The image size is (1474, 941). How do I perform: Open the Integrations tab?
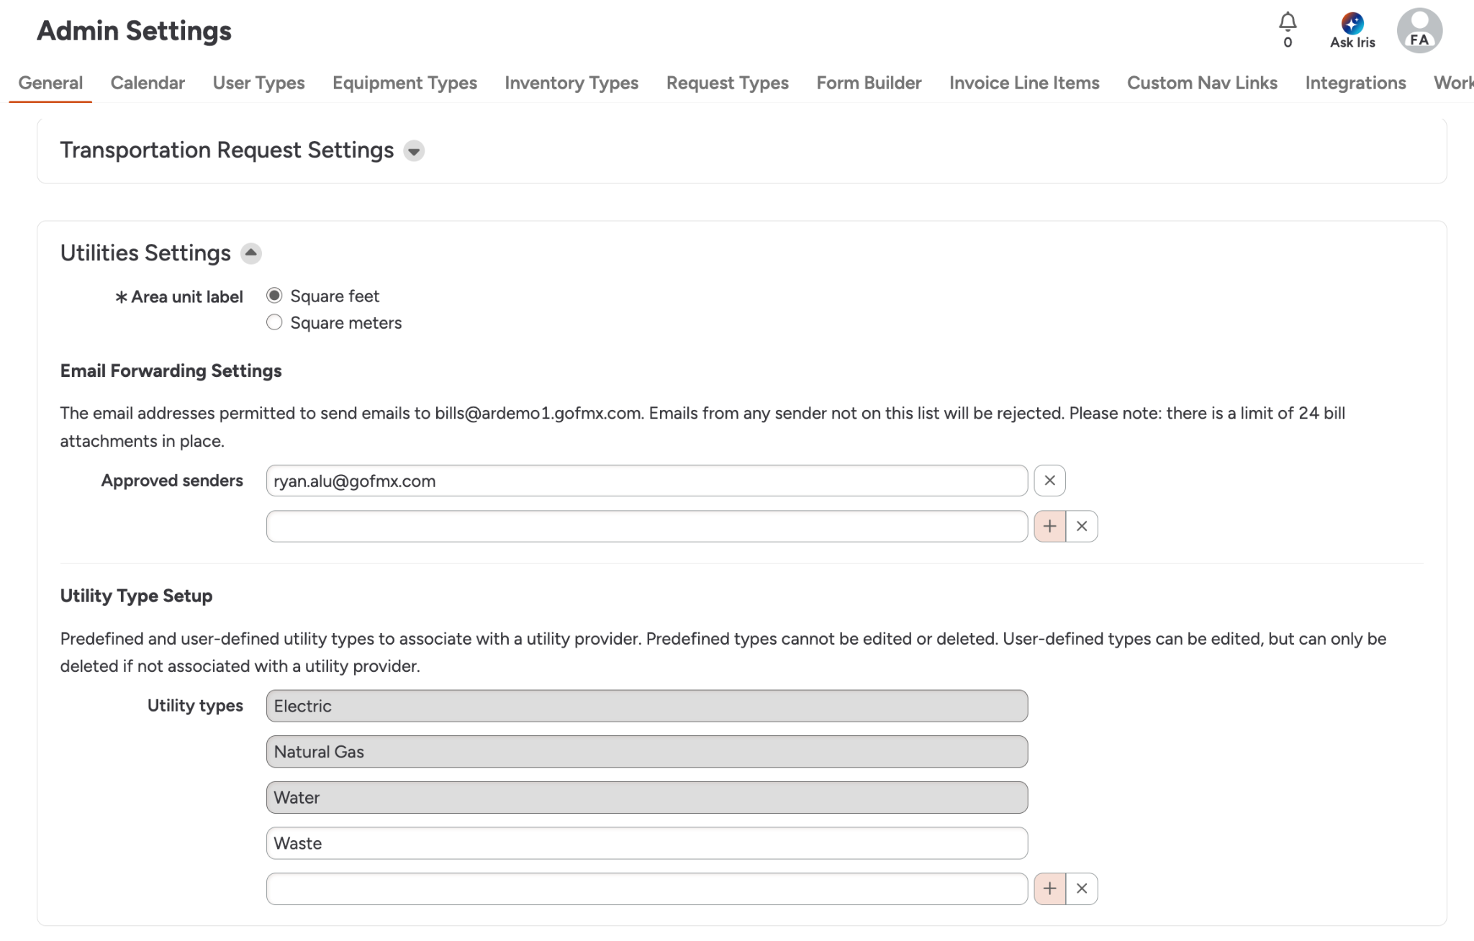click(1355, 83)
